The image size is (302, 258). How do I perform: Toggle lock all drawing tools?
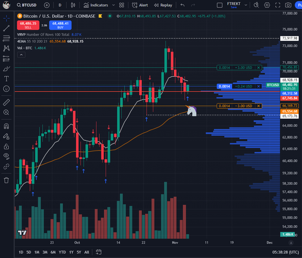pyautogui.click(x=6, y=147)
